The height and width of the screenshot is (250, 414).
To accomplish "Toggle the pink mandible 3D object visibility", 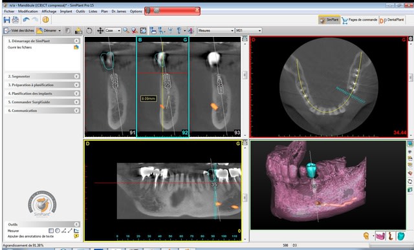I will tap(380, 236).
